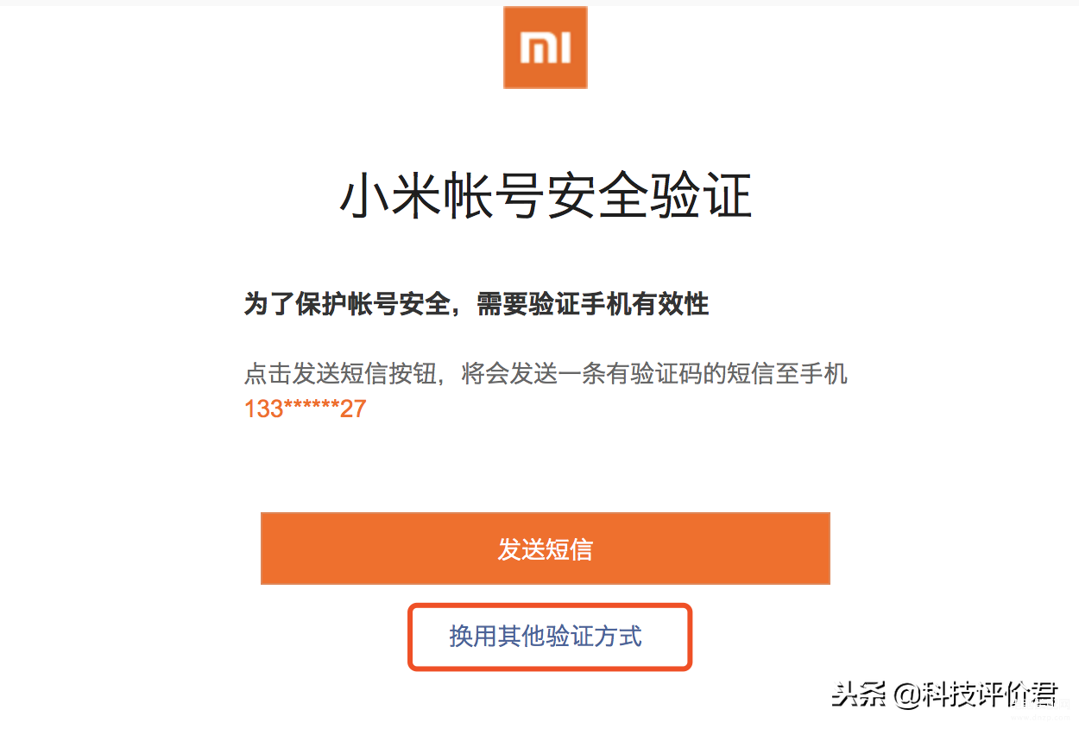Click the orange Xiaomi MI logo
Viewport: 1079px width, 729px height.
pos(546,48)
